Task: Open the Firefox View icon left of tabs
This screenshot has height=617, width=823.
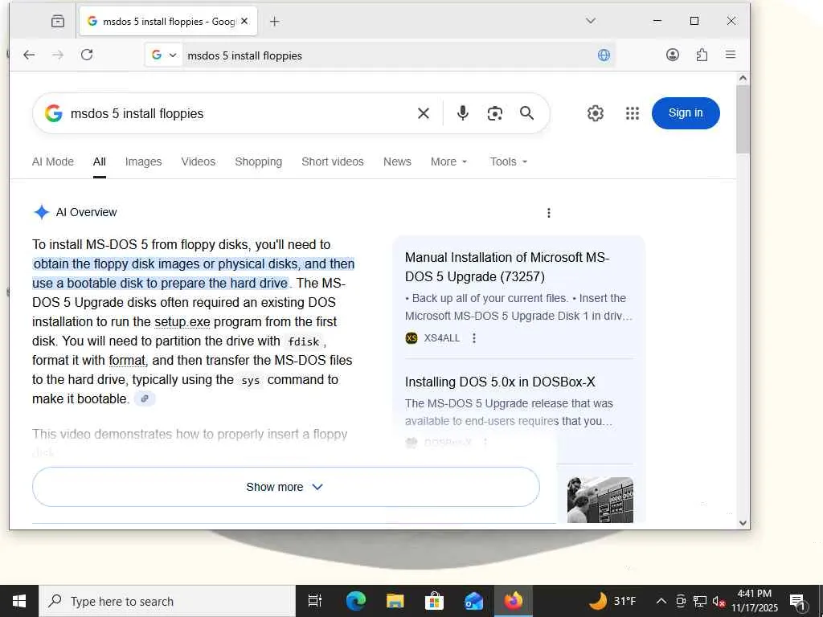Action: (58, 21)
